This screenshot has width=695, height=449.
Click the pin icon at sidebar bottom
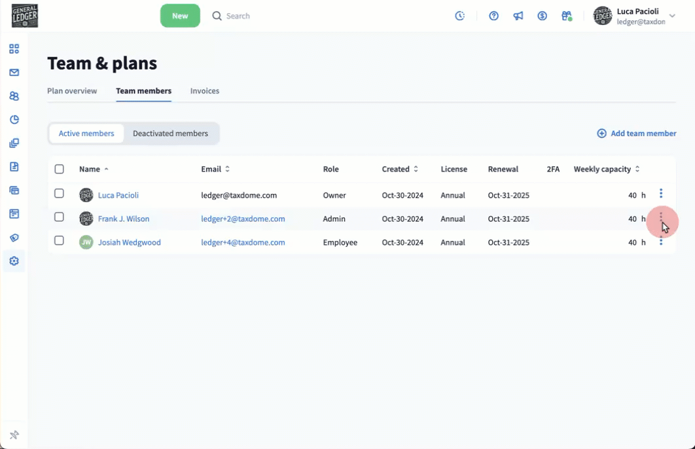pos(14,435)
